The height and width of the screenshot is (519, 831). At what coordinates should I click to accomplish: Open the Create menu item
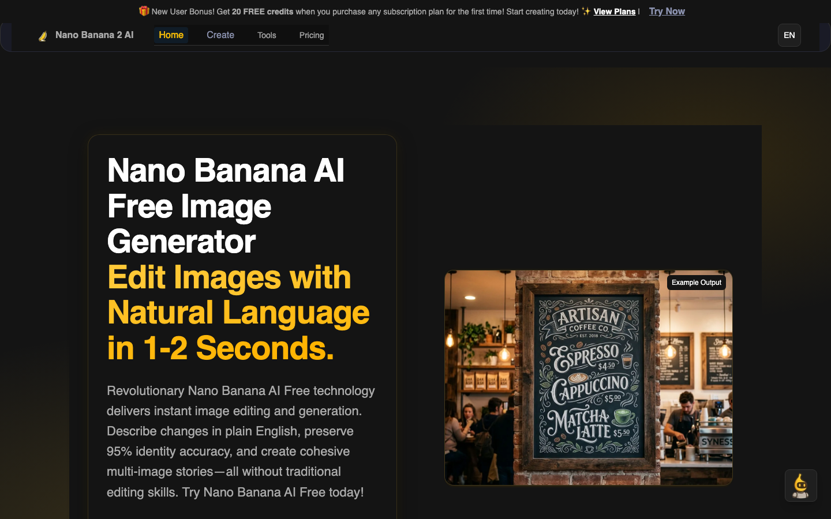220,35
